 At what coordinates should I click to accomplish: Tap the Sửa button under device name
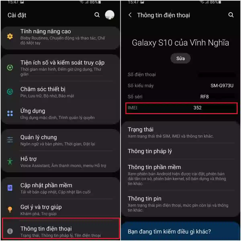point(181,59)
